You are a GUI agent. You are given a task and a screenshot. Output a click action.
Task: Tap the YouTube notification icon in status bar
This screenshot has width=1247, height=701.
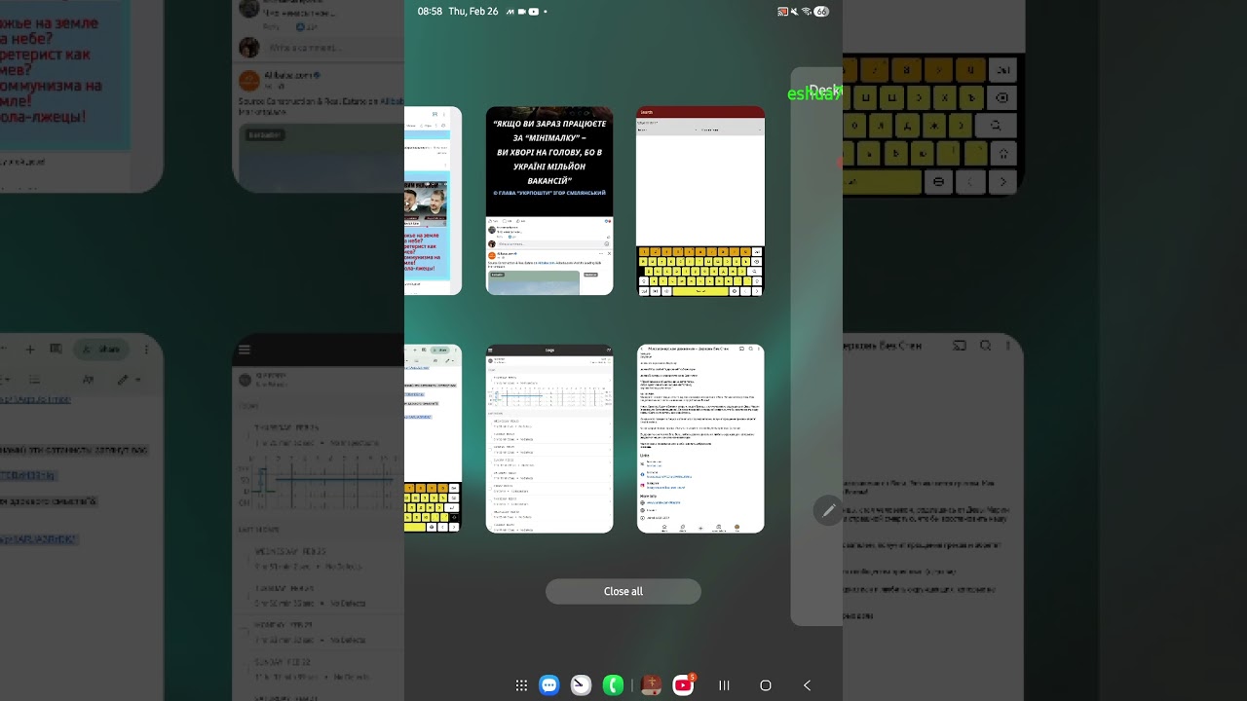pyautogui.click(x=534, y=12)
